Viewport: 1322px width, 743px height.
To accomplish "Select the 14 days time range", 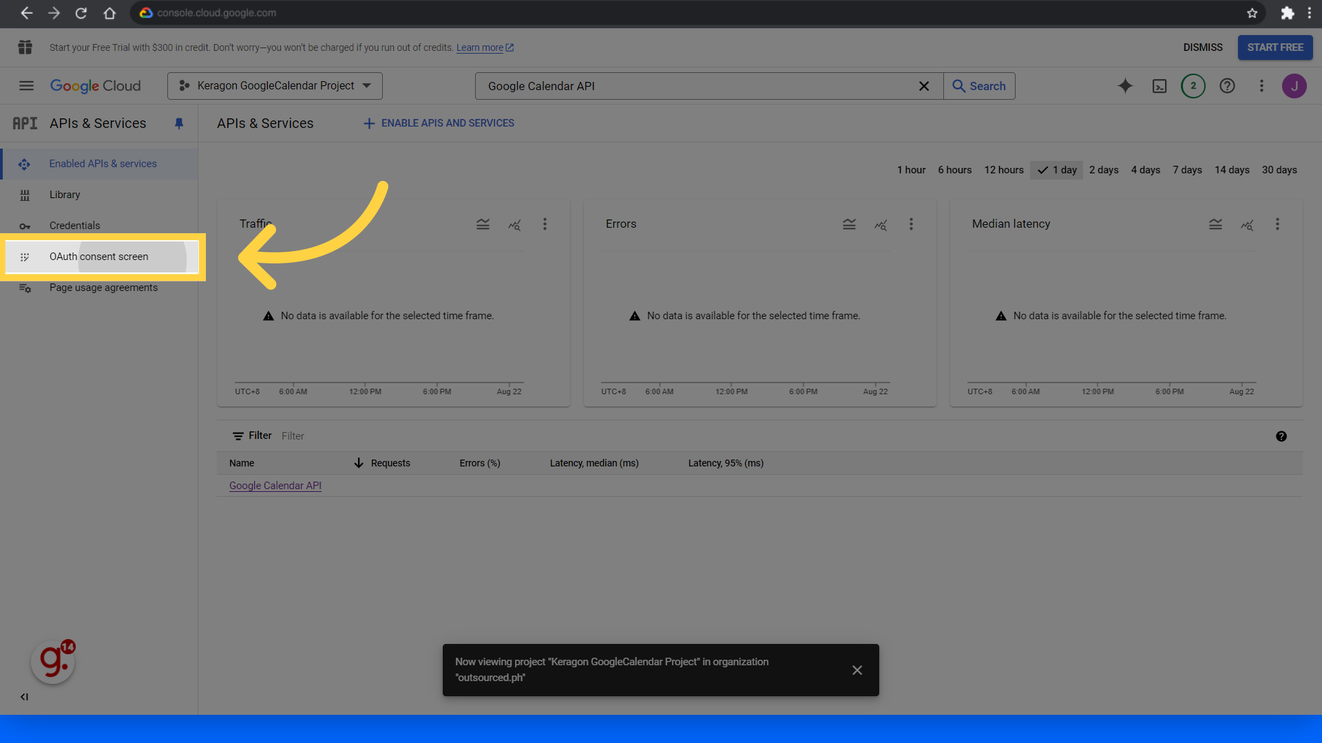I will (x=1232, y=170).
